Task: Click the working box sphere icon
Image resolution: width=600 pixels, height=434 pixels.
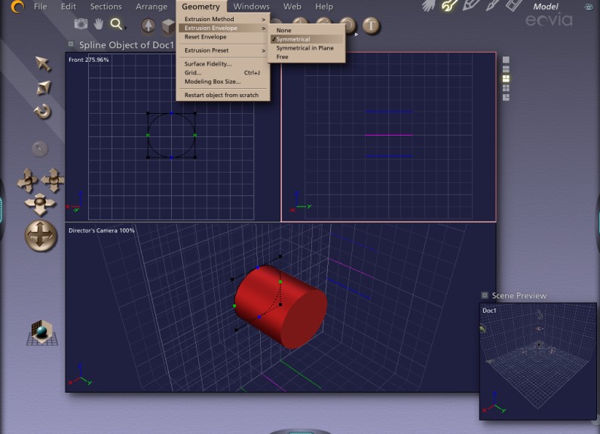Action: coord(41,332)
